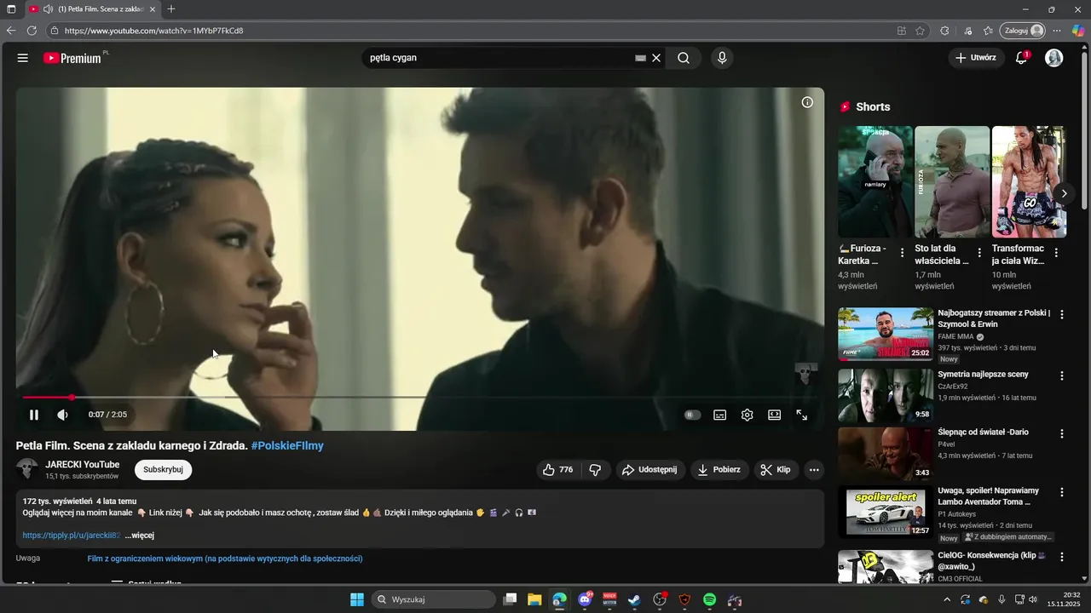
Task: Open options for CielOG Konsekwencja video
Action: coord(1062,557)
